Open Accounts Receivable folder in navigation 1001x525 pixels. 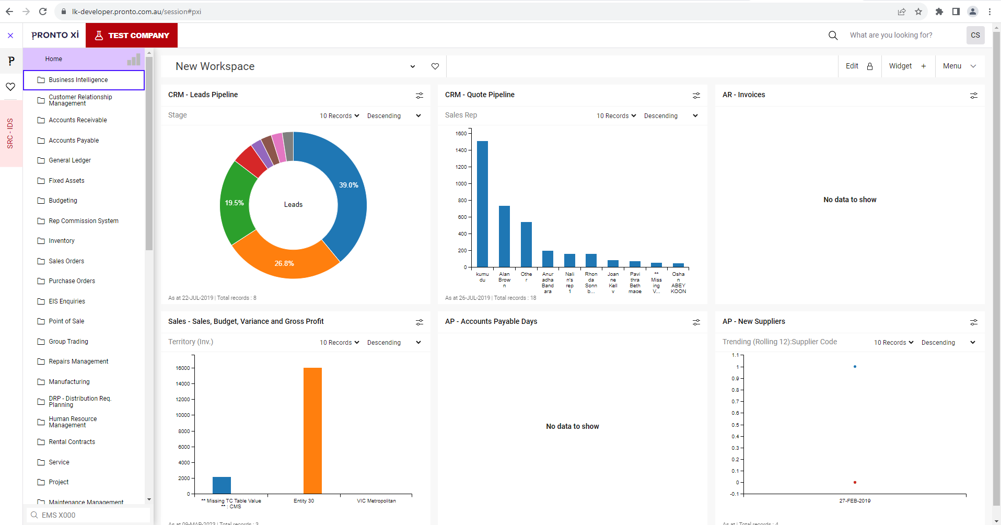point(77,120)
